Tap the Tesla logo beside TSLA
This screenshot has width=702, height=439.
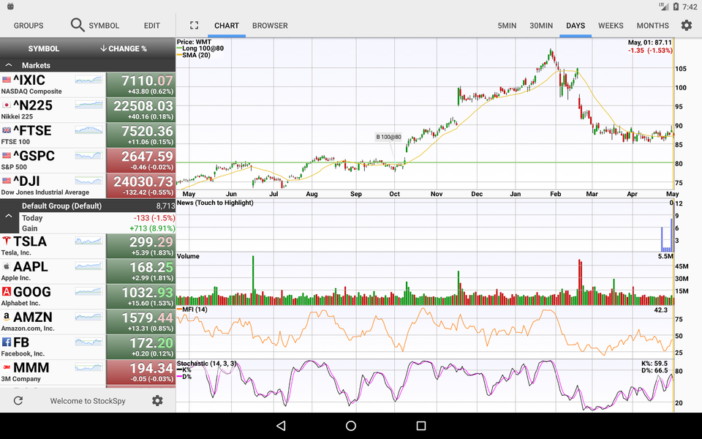click(x=8, y=241)
